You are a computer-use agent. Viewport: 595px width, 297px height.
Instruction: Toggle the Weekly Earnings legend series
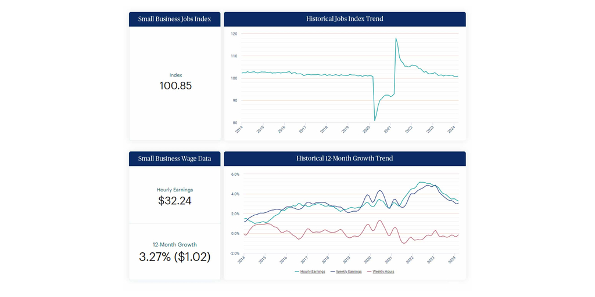(x=349, y=271)
